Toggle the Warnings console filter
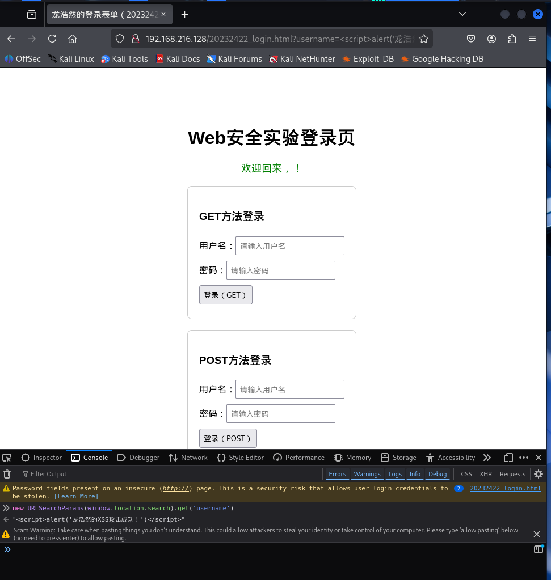 (x=367, y=474)
